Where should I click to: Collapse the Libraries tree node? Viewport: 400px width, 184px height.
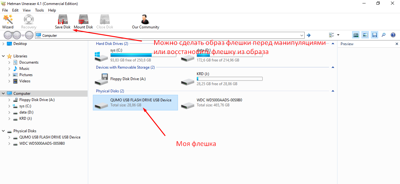(x=3, y=56)
